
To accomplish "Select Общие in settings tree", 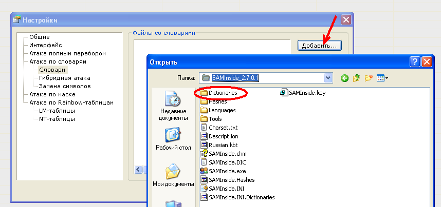I will pos(40,37).
